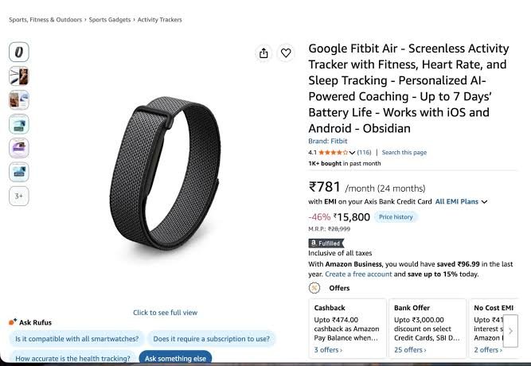Click Ask something else button
The width and height of the screenshot is (531, 366).
pos(175,358)
